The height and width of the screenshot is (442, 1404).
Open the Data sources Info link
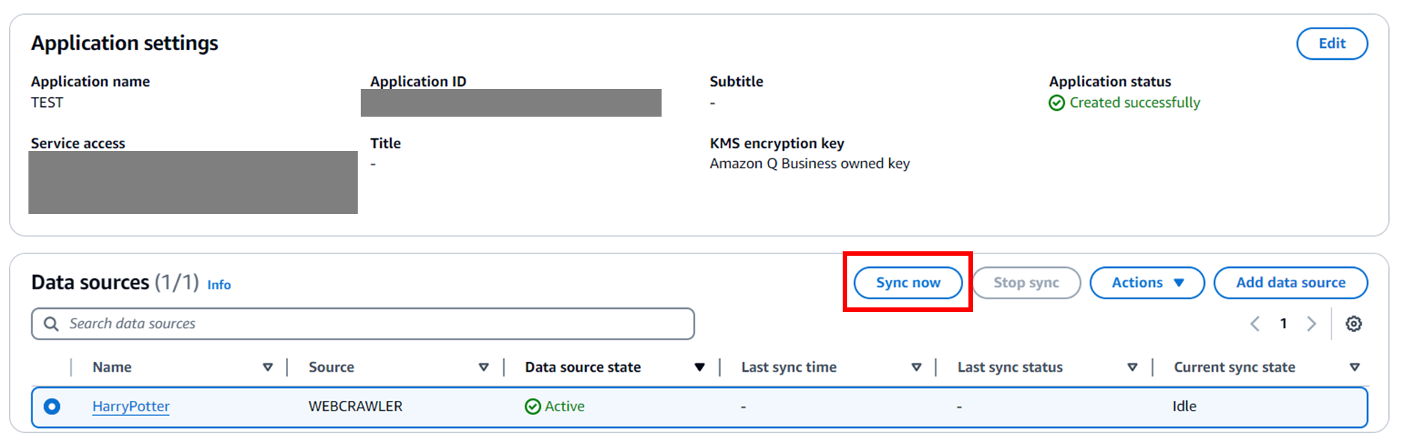pos(219,285)
